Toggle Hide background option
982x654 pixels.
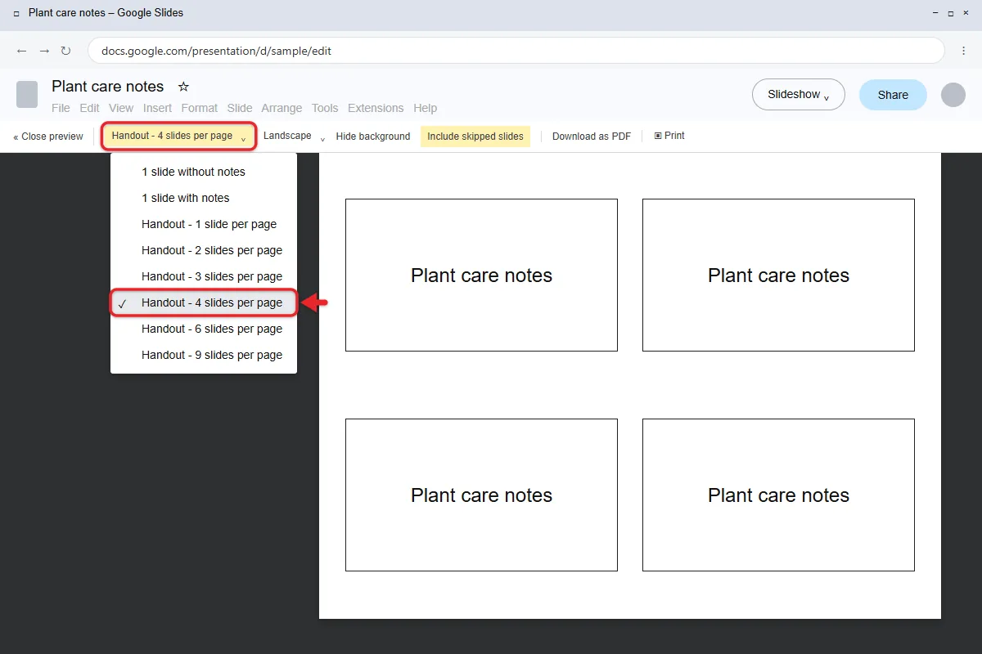[x=373, y=137]
